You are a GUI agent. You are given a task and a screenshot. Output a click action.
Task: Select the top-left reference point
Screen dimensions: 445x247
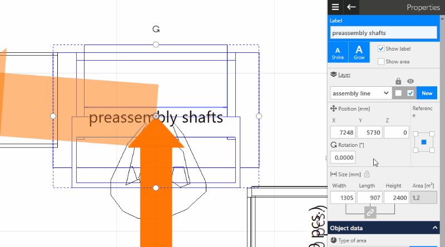coord(416,134)
